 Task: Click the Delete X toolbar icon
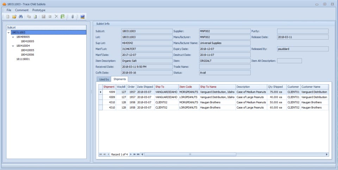coord(56,17)
